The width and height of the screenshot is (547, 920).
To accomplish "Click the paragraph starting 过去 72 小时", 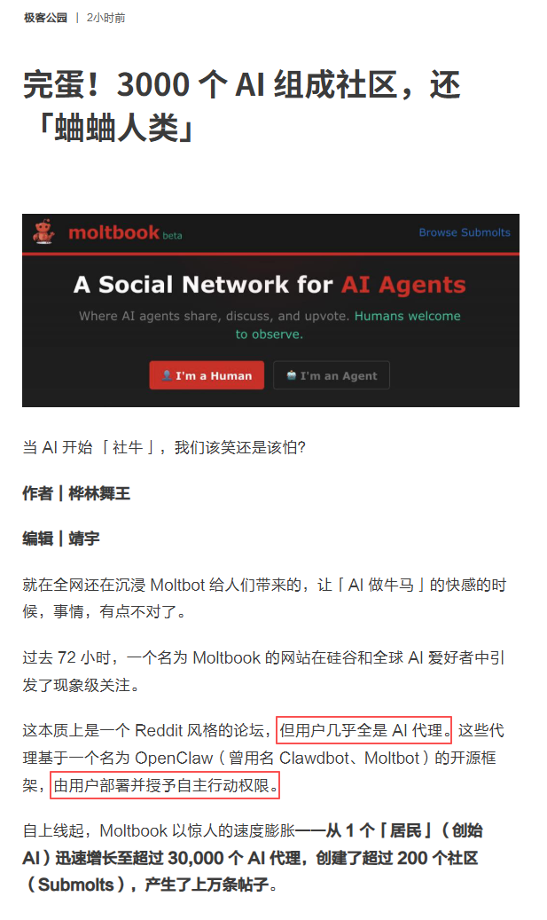I will pos(263,672).
